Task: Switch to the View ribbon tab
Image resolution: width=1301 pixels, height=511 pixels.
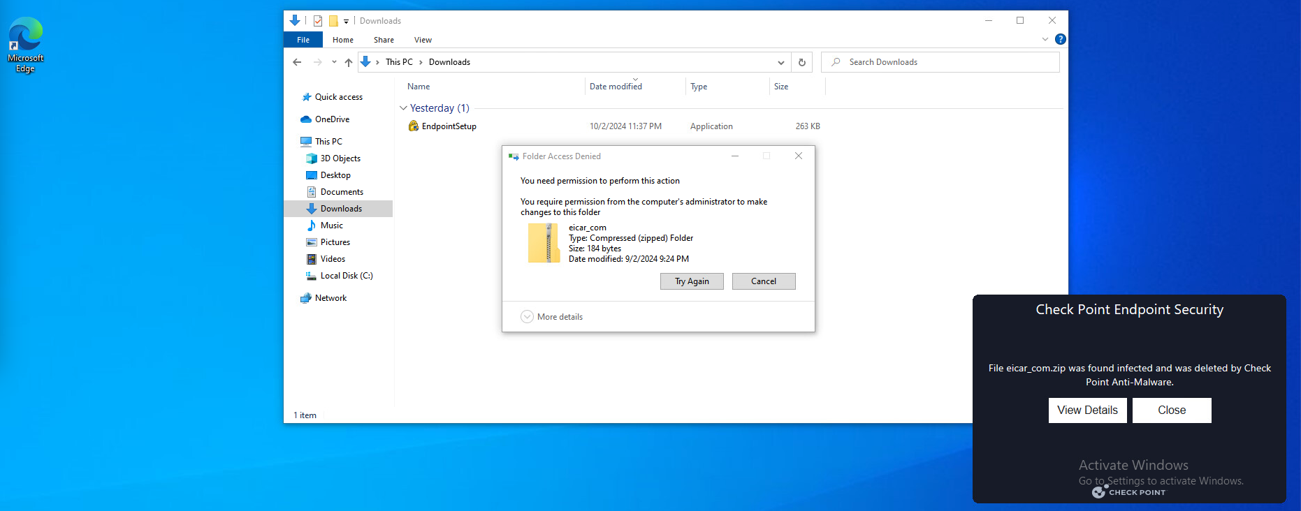Action: [423, 40]
